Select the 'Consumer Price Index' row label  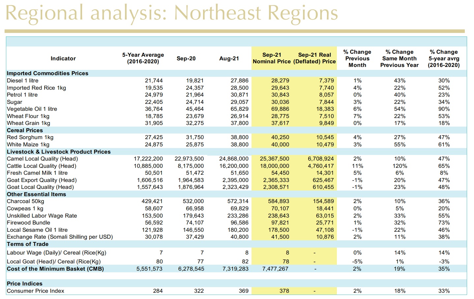(36, 291)
